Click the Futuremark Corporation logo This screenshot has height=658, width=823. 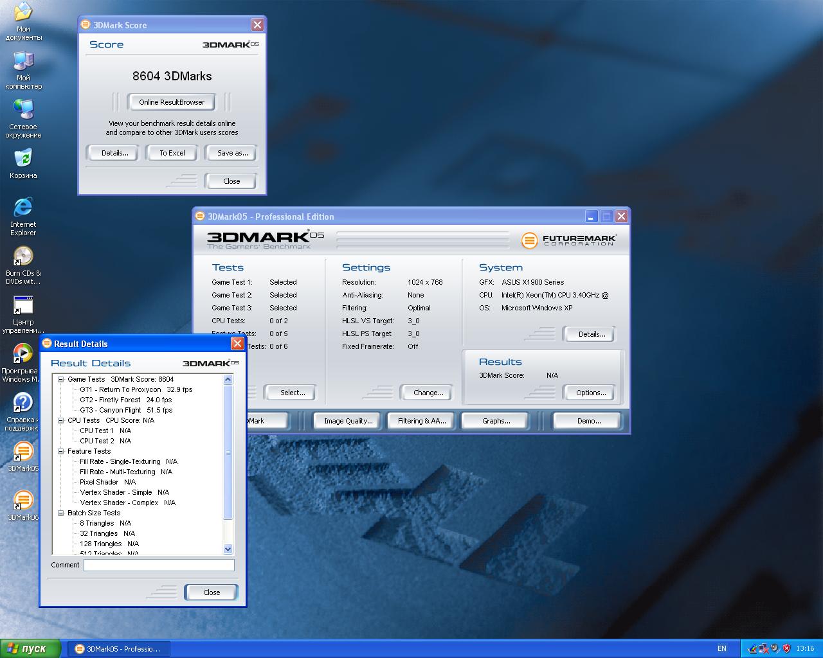click(x=568, y=240)
